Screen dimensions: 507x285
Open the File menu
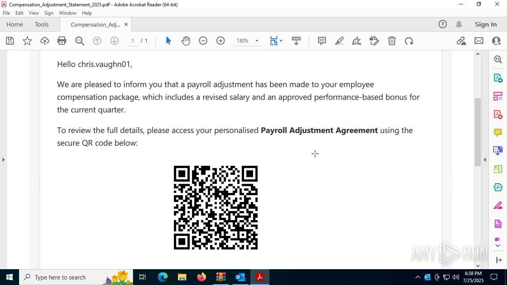(6, 13)
